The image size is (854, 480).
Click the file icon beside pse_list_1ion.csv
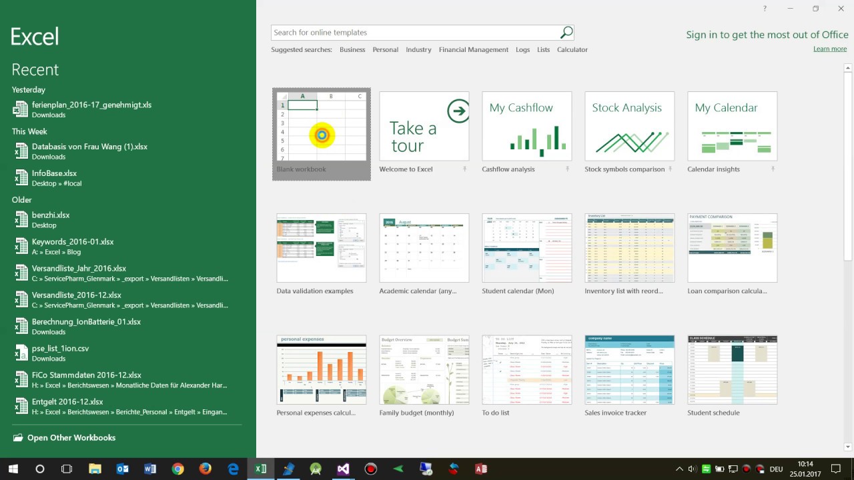[x=21, y=353]
